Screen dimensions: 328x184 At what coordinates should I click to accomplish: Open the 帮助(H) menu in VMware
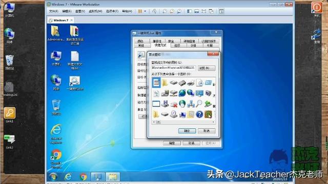tap(127, 11)
